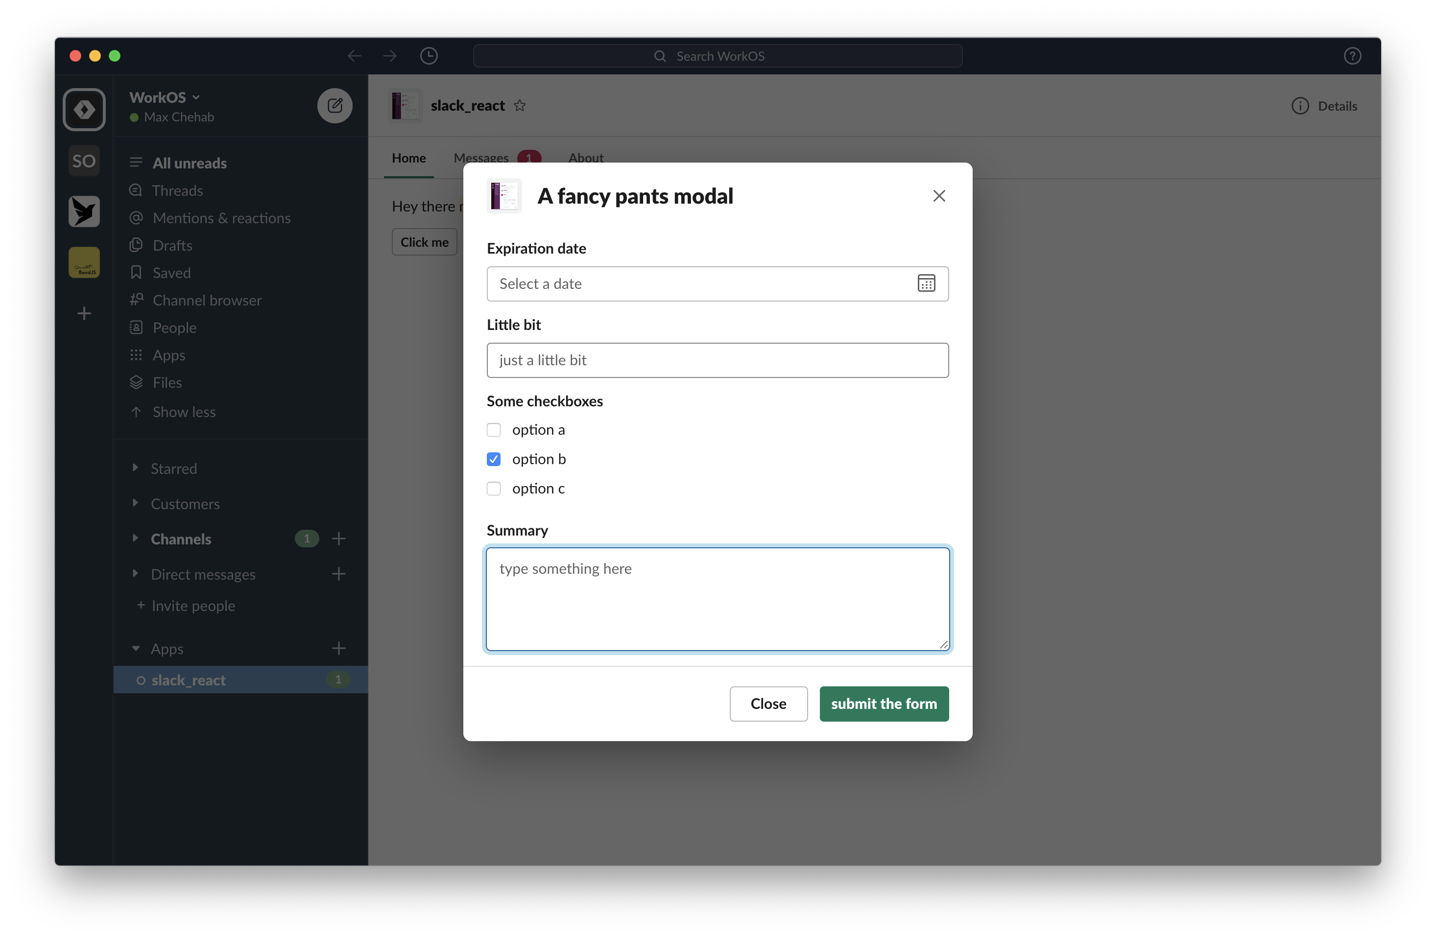The height and width of the screenshot is (938, 1436).
Task: Add a channel with plus icon
Action: 338,538
